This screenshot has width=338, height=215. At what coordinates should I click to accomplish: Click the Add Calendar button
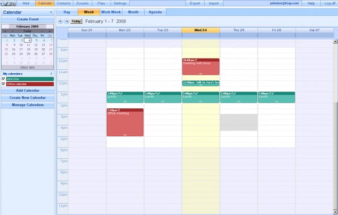[x=28, y=91]
